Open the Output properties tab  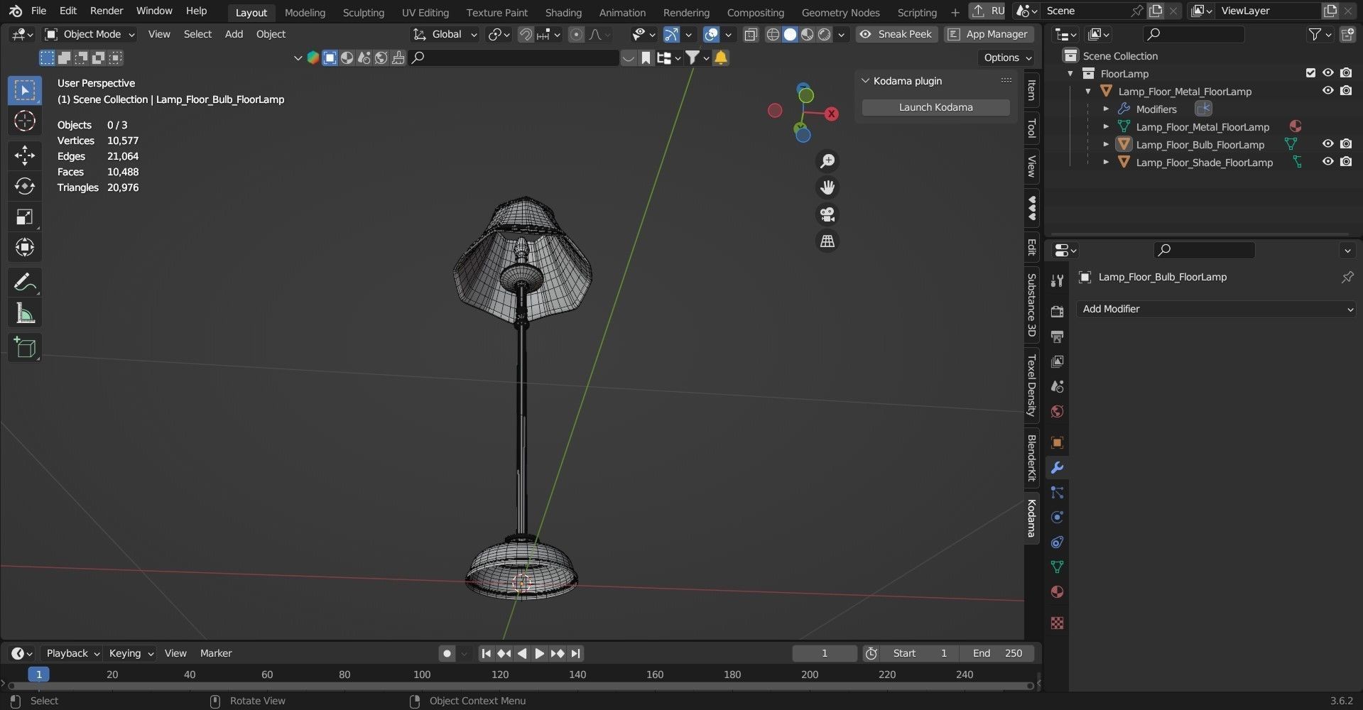click(1057, 337)
